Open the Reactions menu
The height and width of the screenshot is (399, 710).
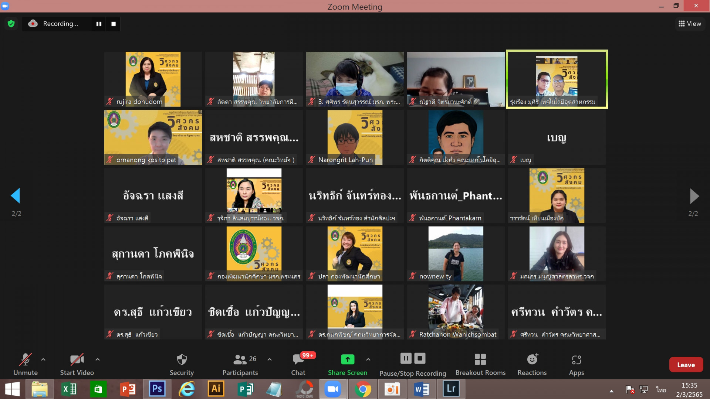pos(532,364)
